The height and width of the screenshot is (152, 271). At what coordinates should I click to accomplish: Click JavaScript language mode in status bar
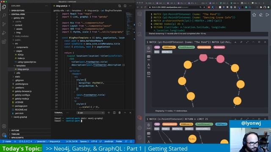click(x=108, y=141)
